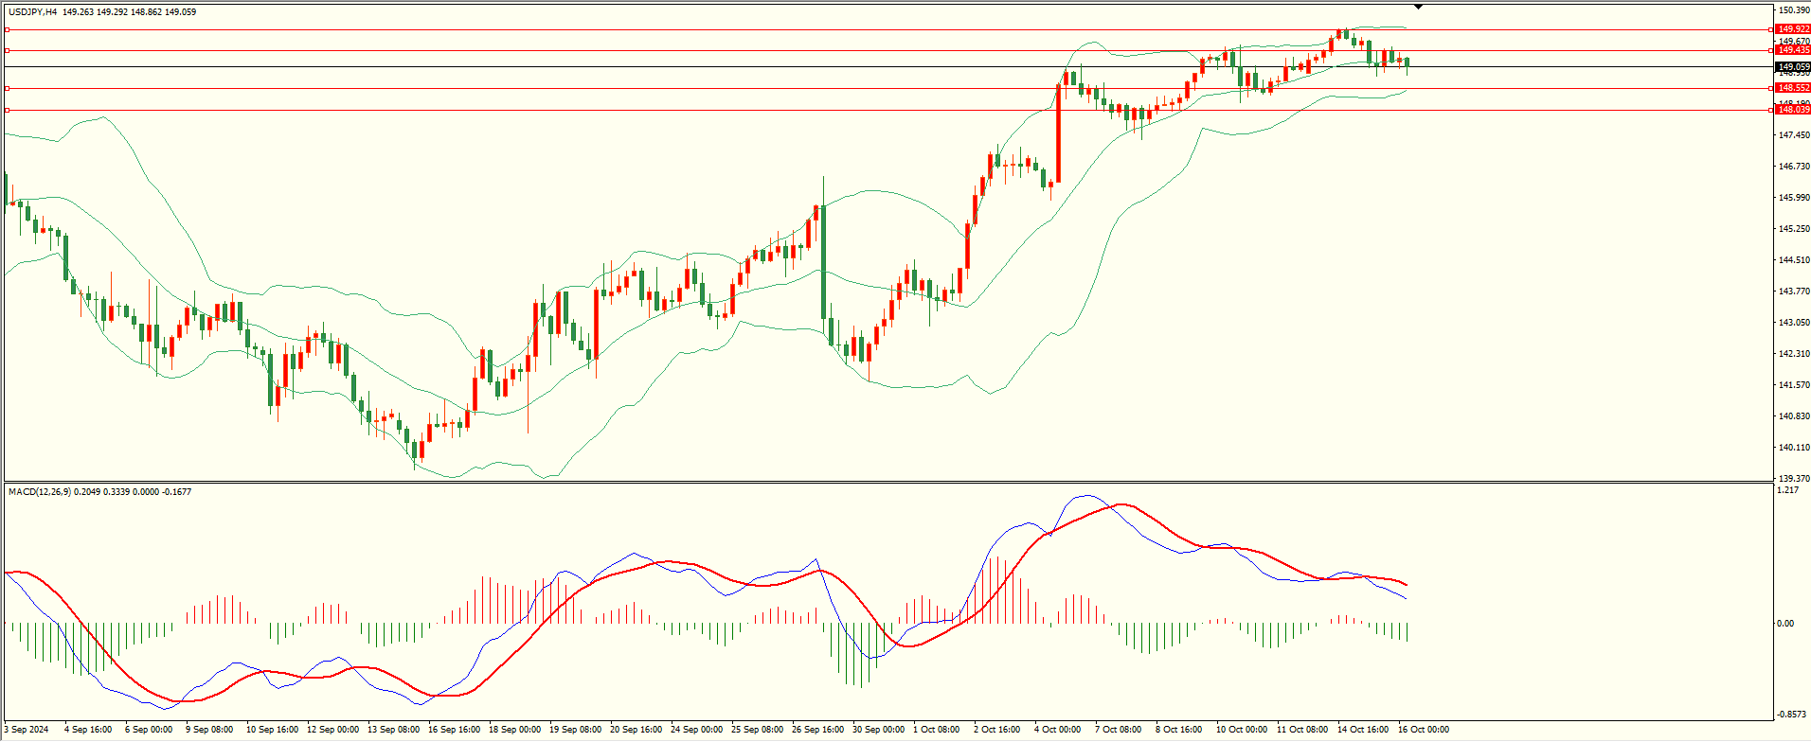Click the black chart shift triangle marker
Viewport: 1811px width, 742px height.
pyautogui.click(x=1418, y=8)
